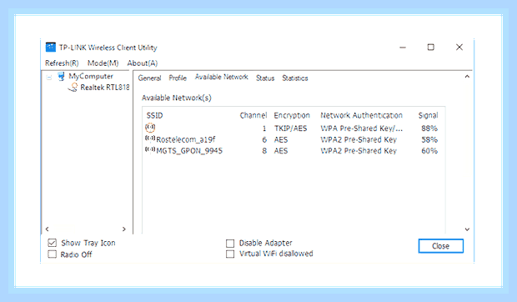Viewport: 517px width, 302px height.
Task: Enable the Radio Off checkbox
Action: tap(52, 254)
